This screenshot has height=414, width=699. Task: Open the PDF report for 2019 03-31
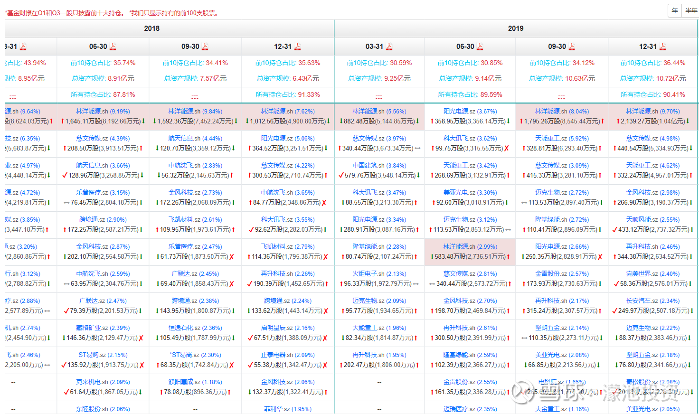[389, 47]
